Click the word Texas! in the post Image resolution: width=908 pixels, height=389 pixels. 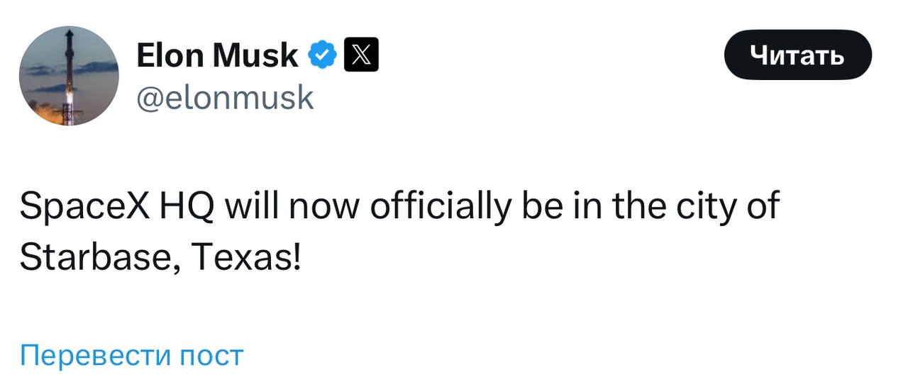pyautogui.click(x=246, y=254)
